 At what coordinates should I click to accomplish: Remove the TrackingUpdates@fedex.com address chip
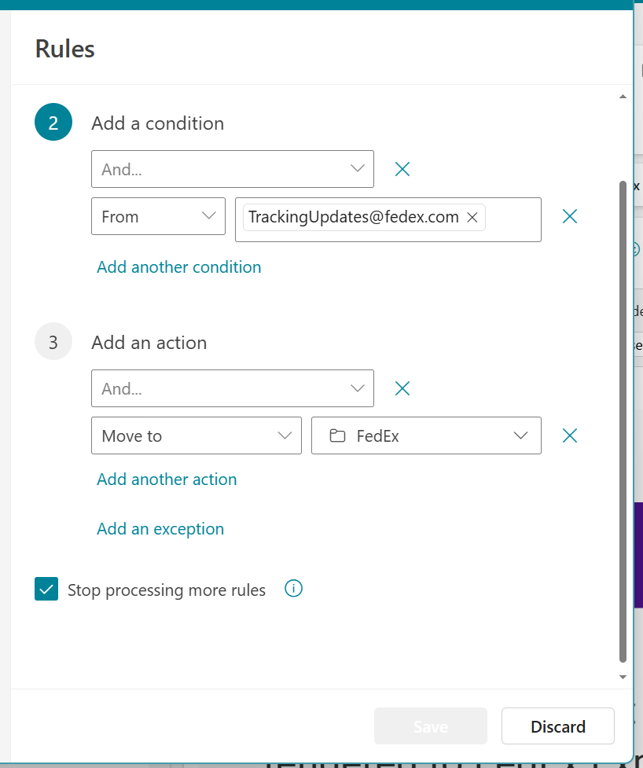point(472,217)
